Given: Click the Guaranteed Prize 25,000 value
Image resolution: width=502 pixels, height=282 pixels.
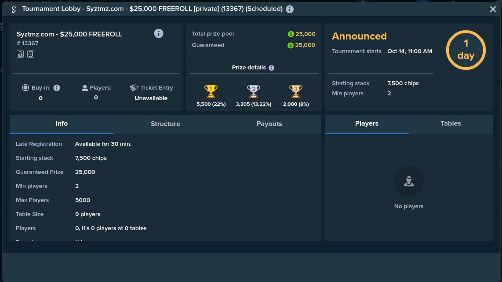Looking at the screenshot, I should [x=85, y=172].
